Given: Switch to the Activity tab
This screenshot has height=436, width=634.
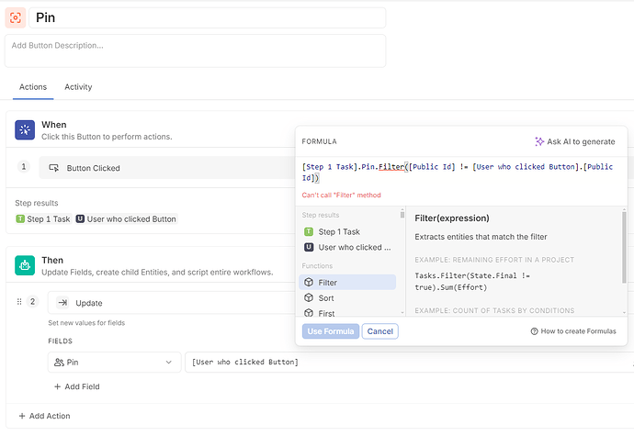Looking at the screenshot, I should point(78,87).
